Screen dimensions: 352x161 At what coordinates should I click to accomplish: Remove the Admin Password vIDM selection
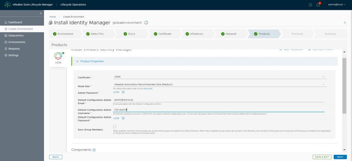click(123, 92)
